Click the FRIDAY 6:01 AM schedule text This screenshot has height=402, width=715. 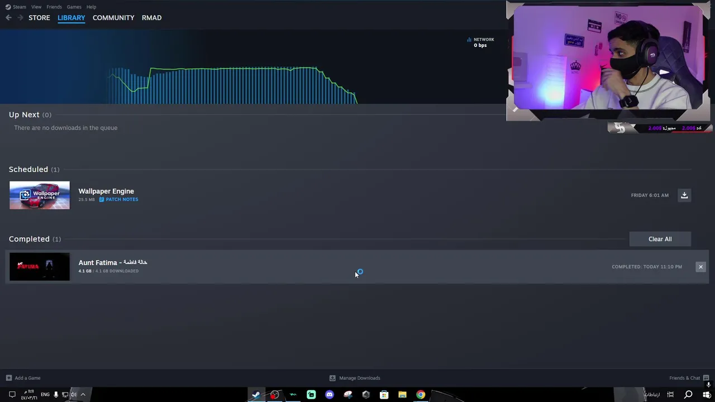pos(650,195)
